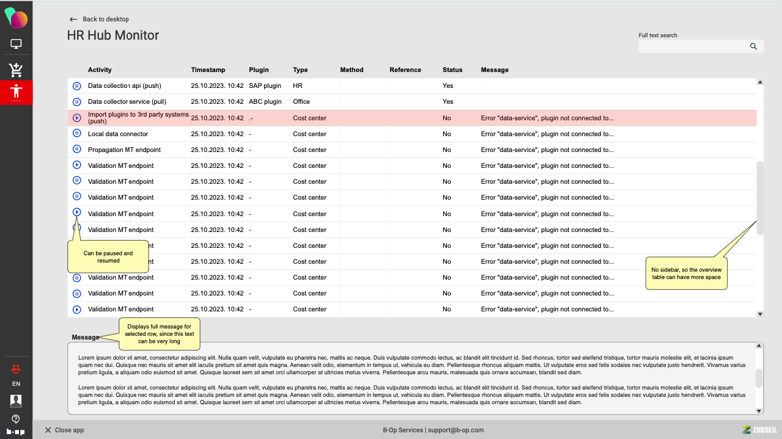The image size is (782, 439).
Task: Open the shopping cart icon in sidebar
Action: tap(16, 70)
